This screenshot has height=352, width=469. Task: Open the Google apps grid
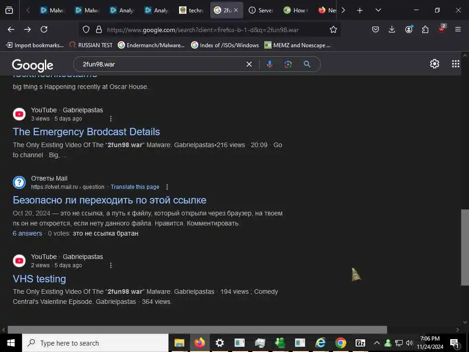click(456, 64)
